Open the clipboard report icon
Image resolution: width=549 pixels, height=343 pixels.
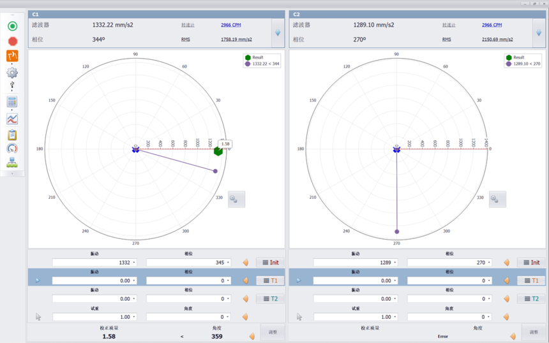(12, 135)
